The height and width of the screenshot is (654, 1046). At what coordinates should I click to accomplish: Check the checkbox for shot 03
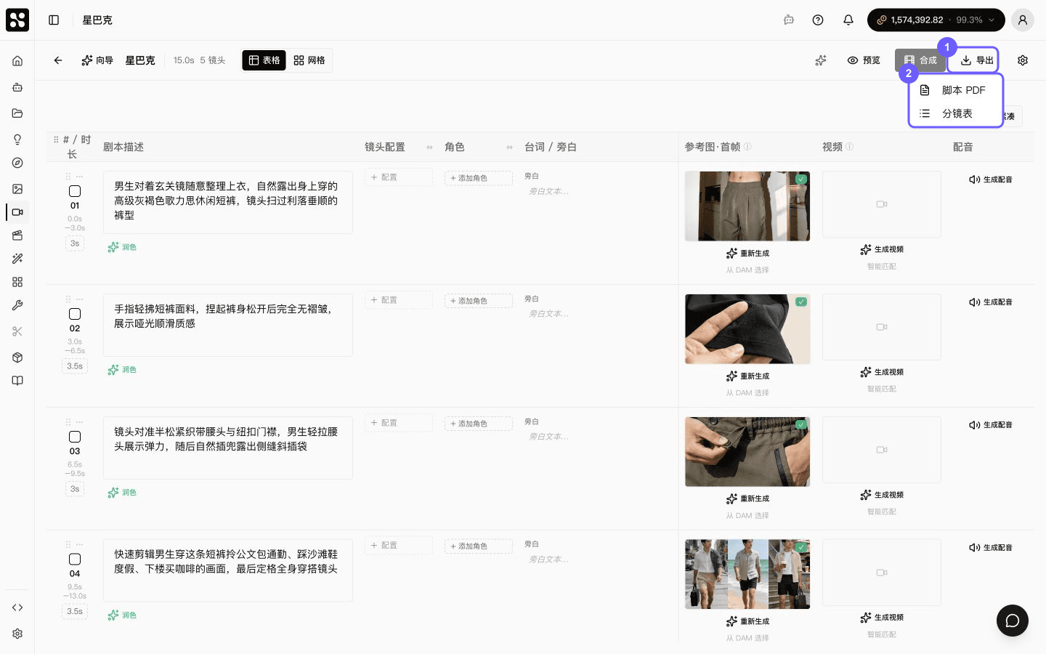tap(75, 437)
